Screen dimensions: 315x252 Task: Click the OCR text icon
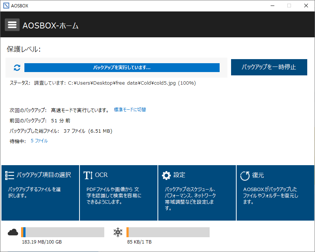88,175
